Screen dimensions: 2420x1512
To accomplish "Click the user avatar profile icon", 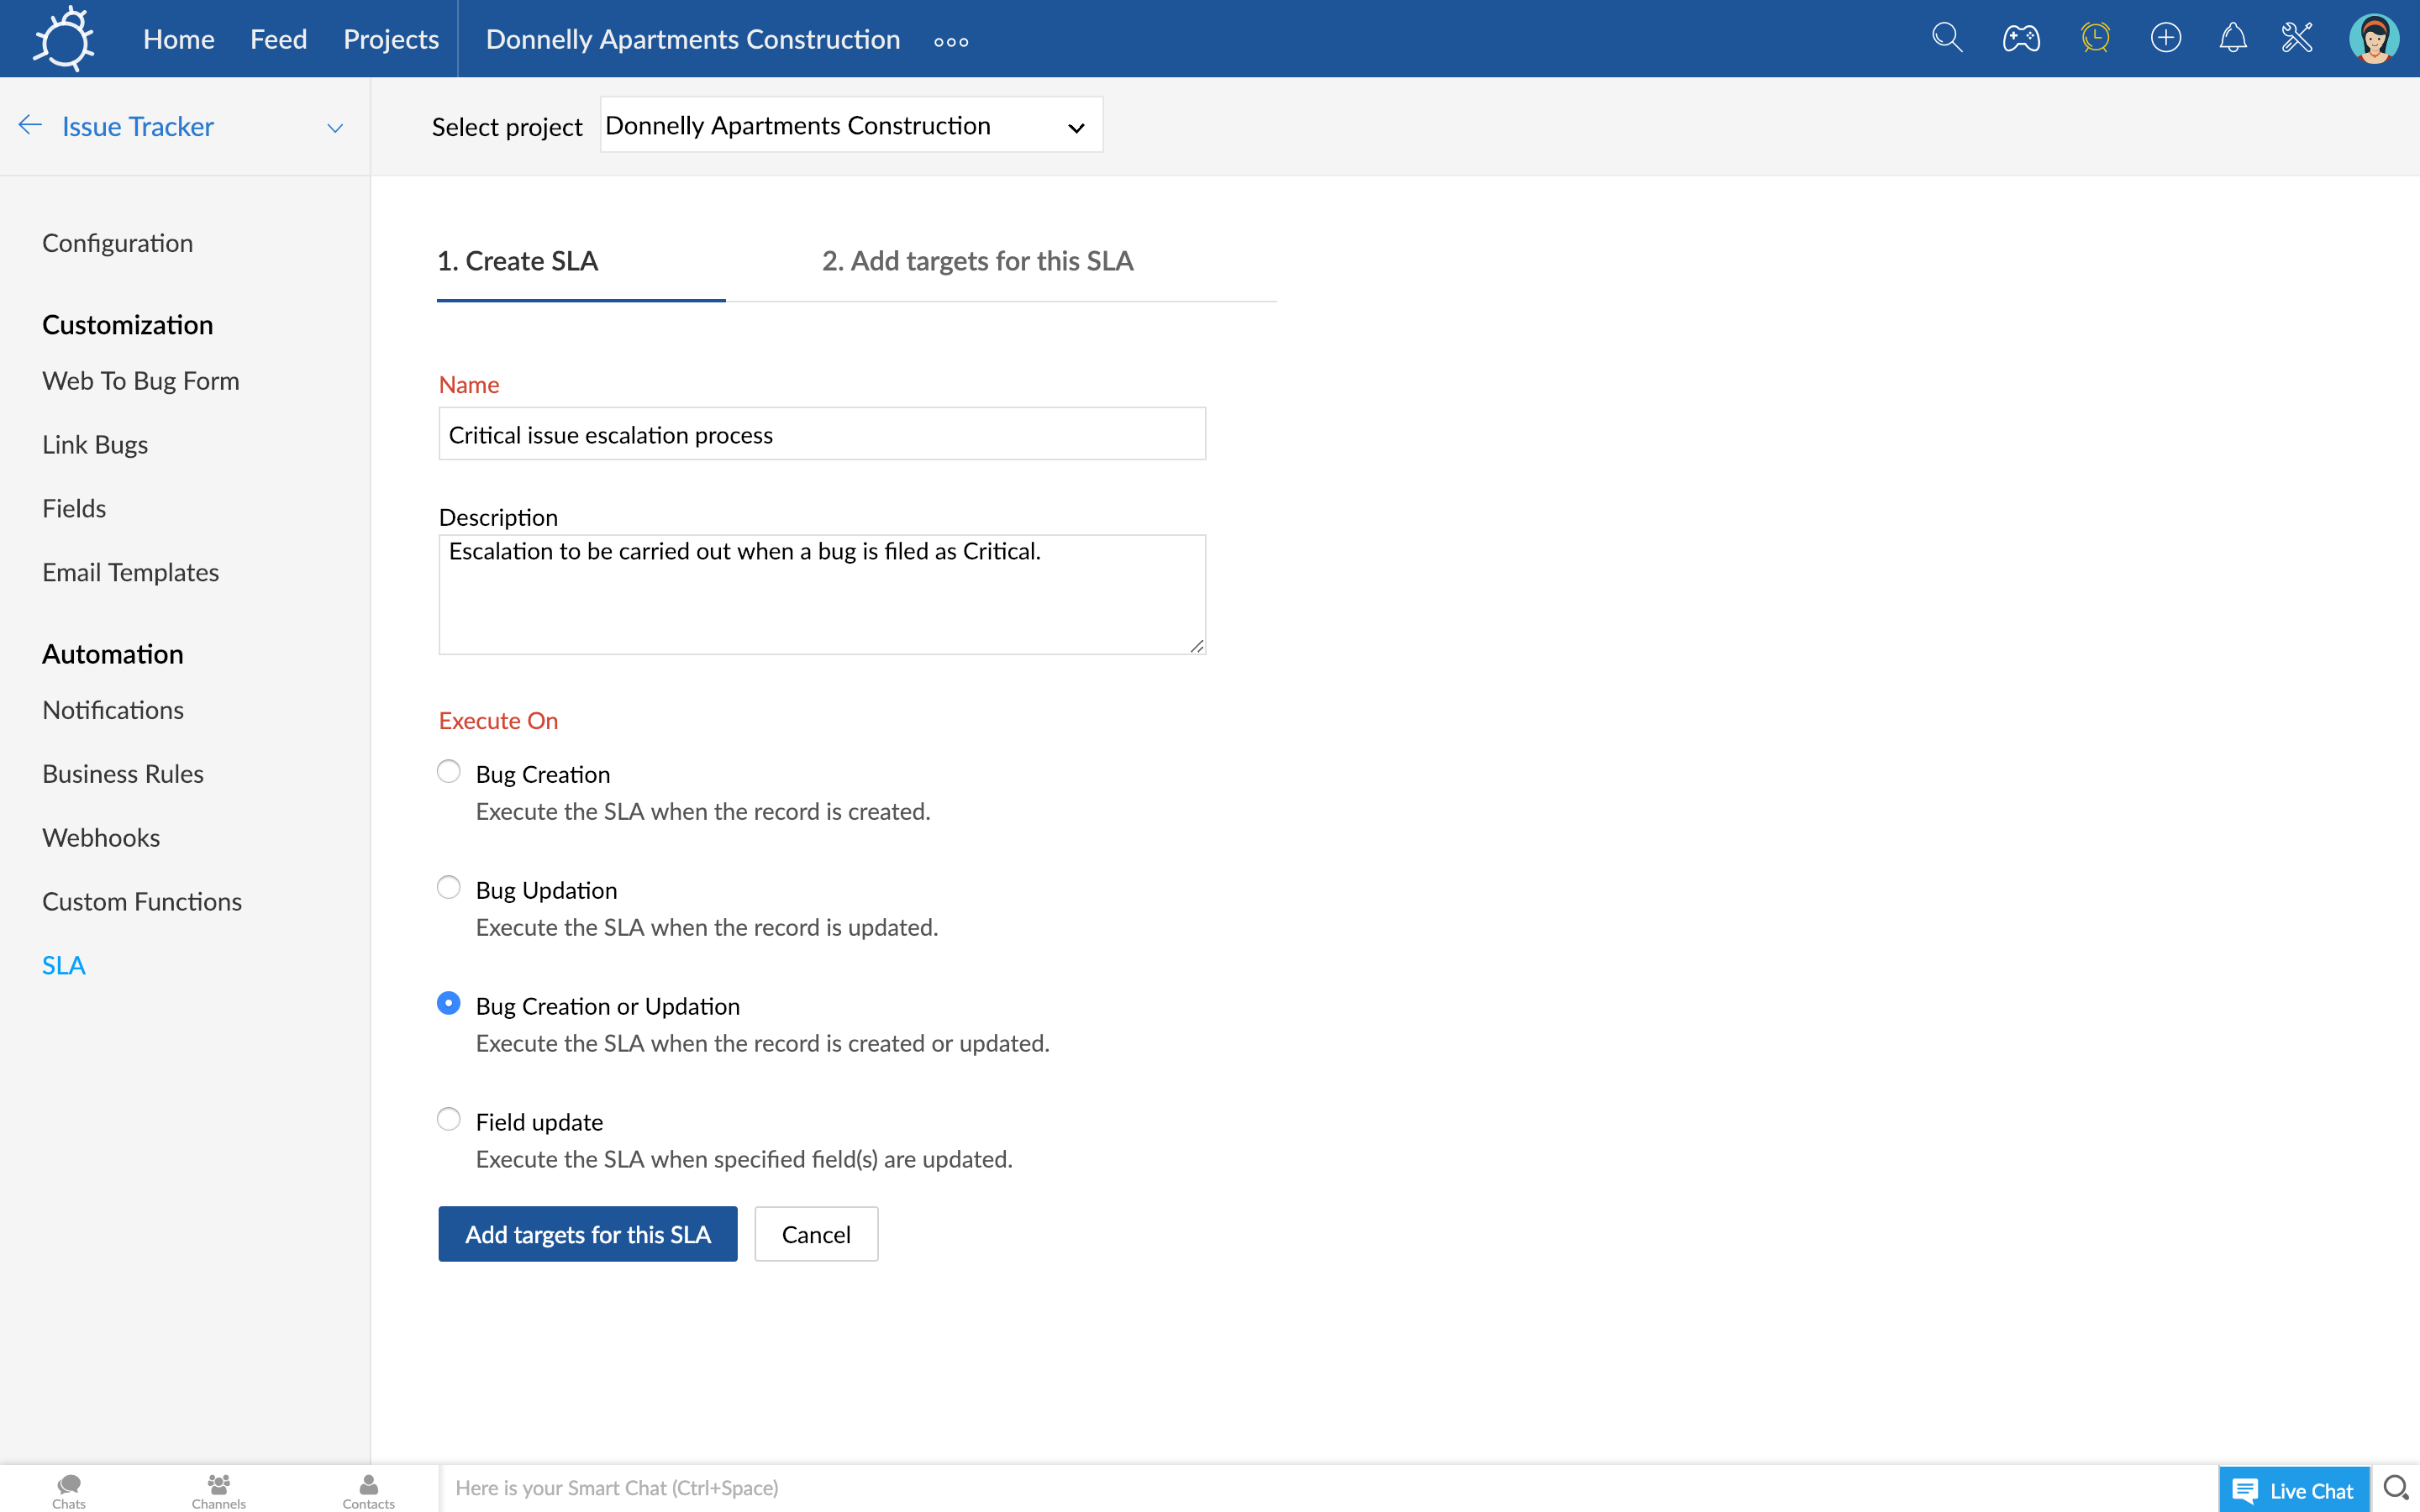I will (x=2373, y=39).
